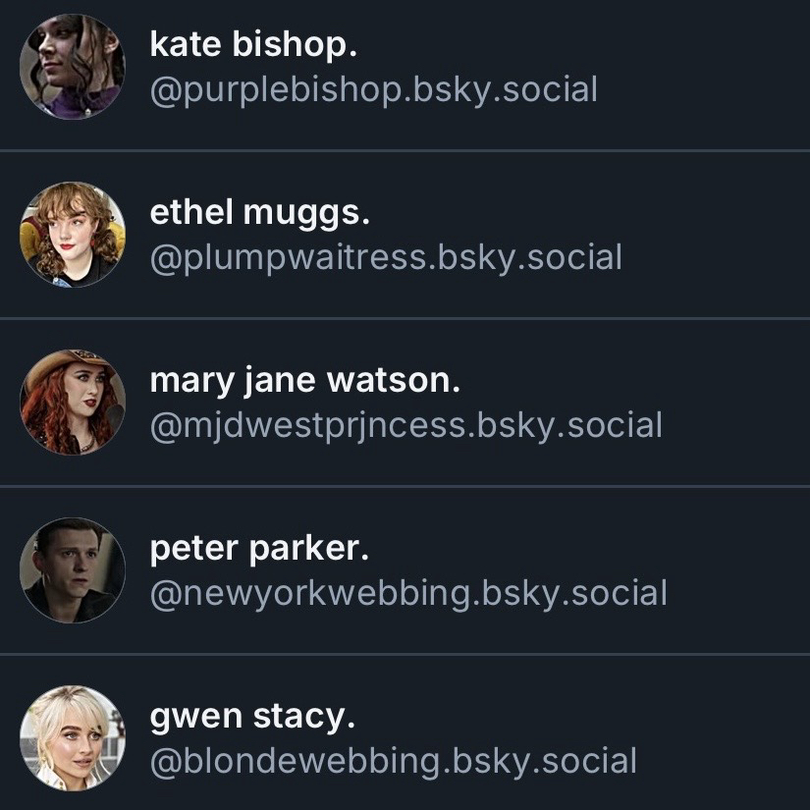Click kate bishop's profile avatar
The image size is (810, 810).
(x=73, y=67)
